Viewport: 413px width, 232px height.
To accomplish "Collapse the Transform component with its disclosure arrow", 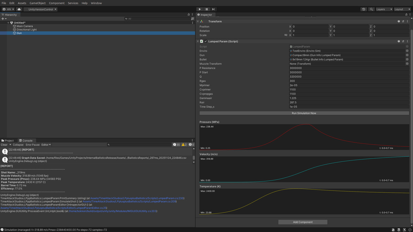I will [x=198, y=21].
